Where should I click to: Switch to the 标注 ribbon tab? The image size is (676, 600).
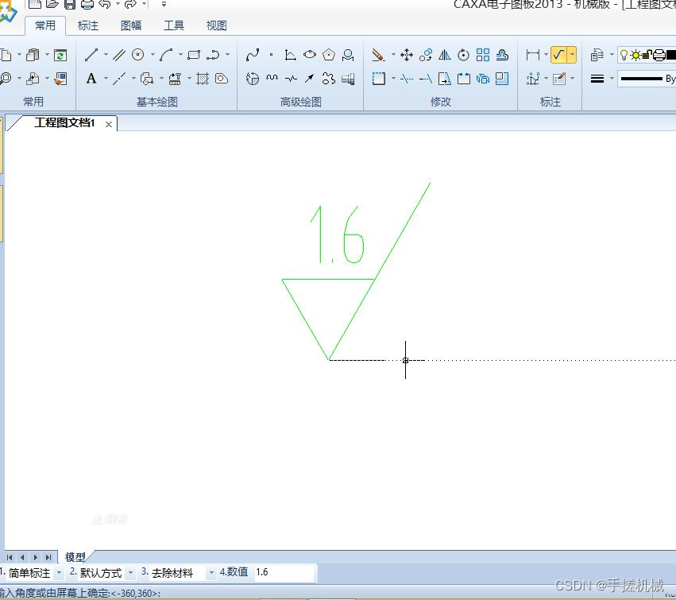(88, 26)
